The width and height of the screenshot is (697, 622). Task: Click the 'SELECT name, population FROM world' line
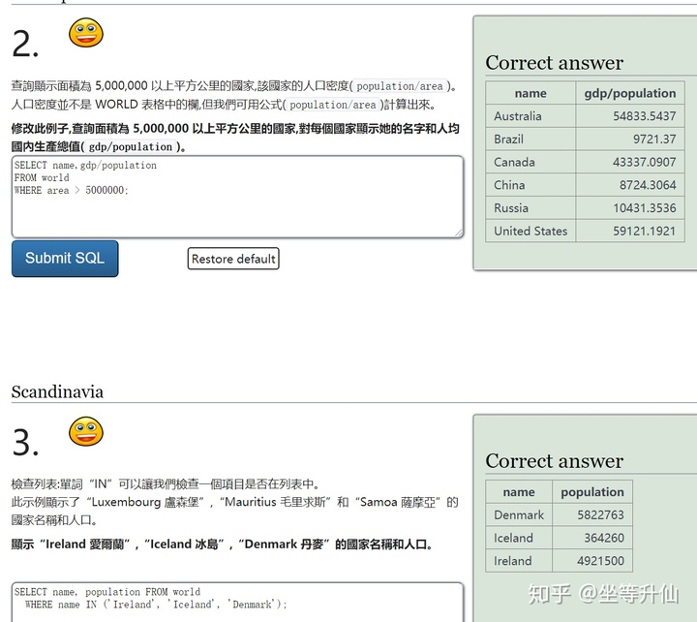pos(107,592)
